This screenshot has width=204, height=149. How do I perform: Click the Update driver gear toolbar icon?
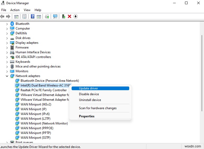pyautogui.click(x=47, y=17)
